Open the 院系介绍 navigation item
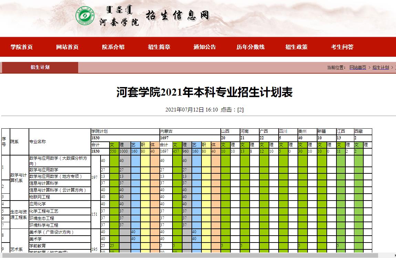396x258 pixels. coord(113,47)
